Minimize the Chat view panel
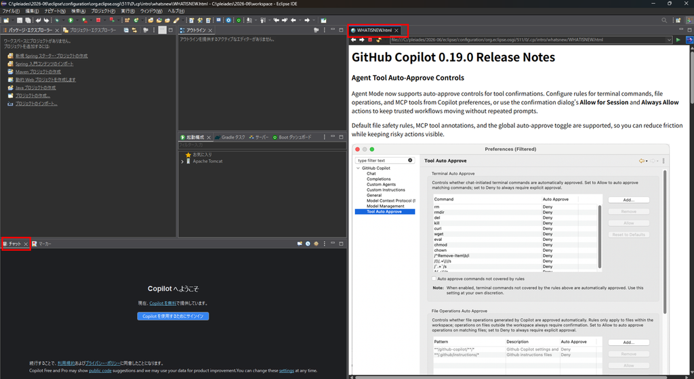 (333, 244)
